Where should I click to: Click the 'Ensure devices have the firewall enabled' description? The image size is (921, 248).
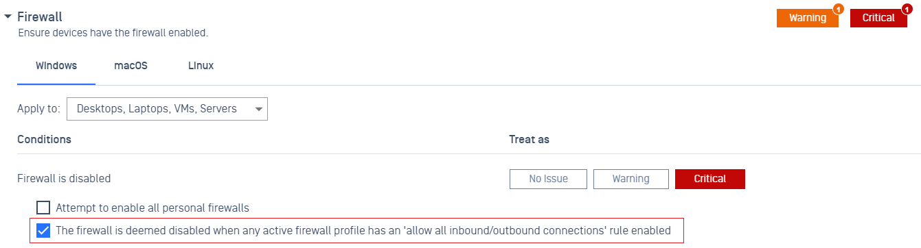click(x=113, y=33)
